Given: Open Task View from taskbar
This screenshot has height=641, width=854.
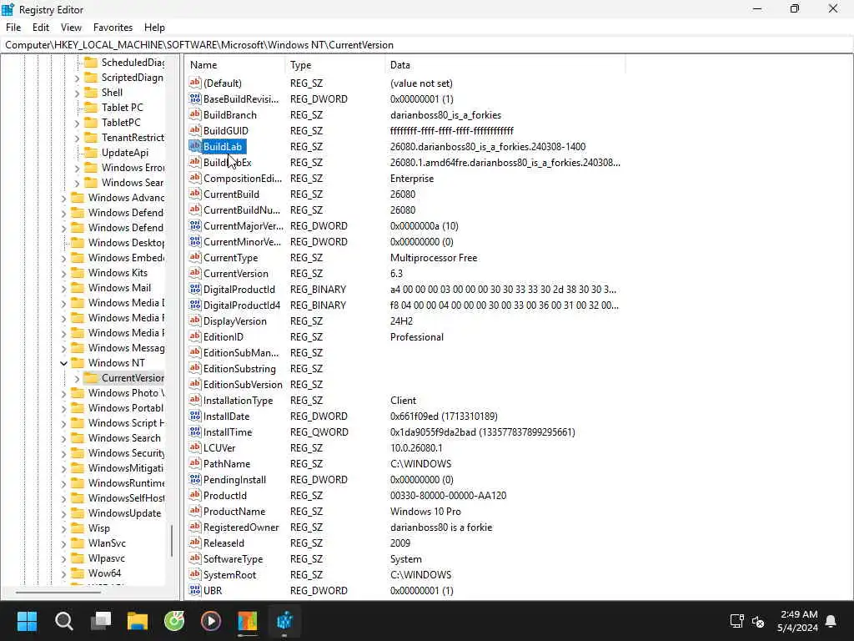Looking at the screenshot, I should 101,621.
